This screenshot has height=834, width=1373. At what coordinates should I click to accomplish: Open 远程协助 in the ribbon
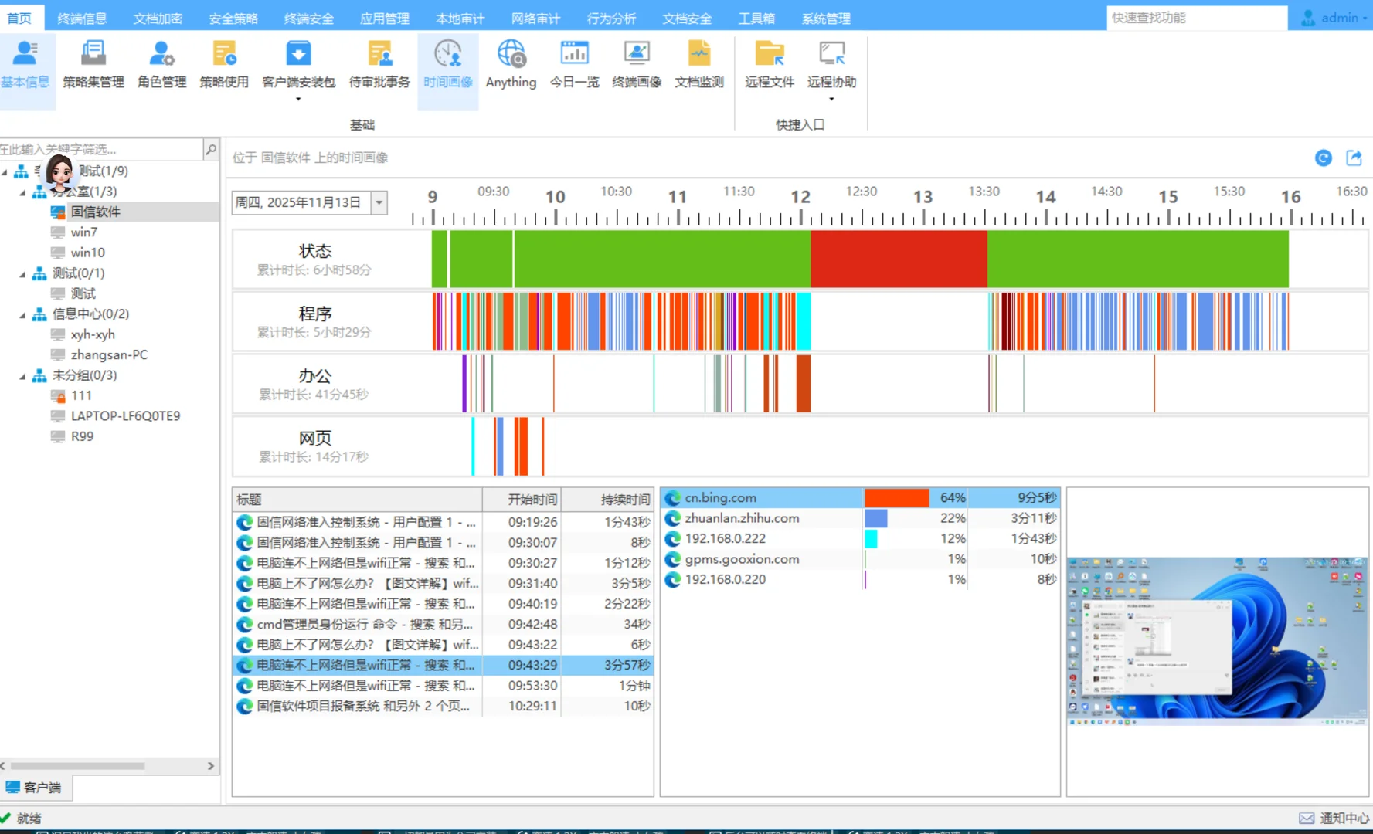(831, 65)
